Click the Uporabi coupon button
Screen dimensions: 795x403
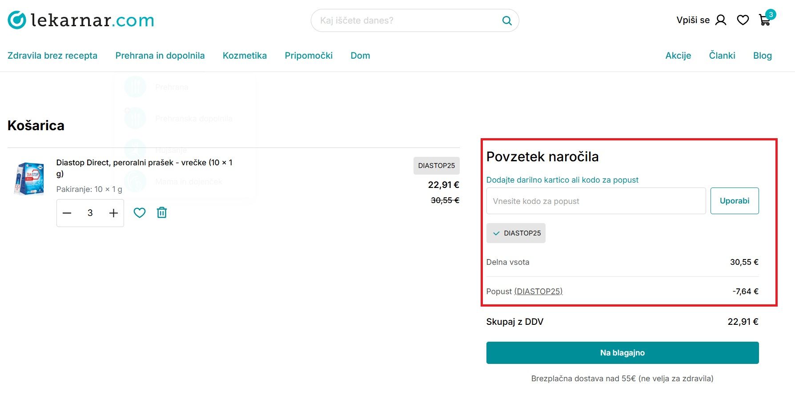[734, 201]
